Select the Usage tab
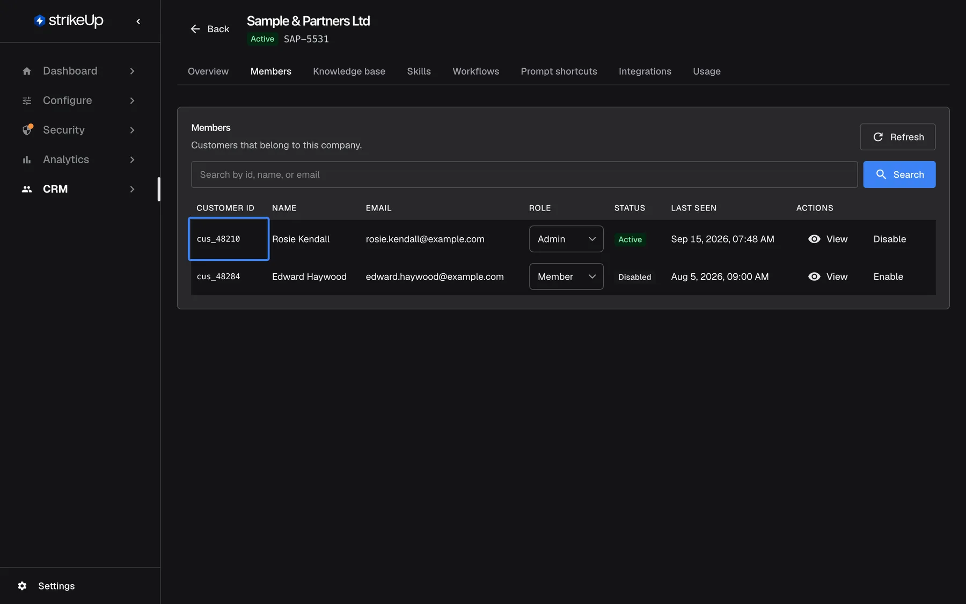966x604 pixels. [706, 71]
